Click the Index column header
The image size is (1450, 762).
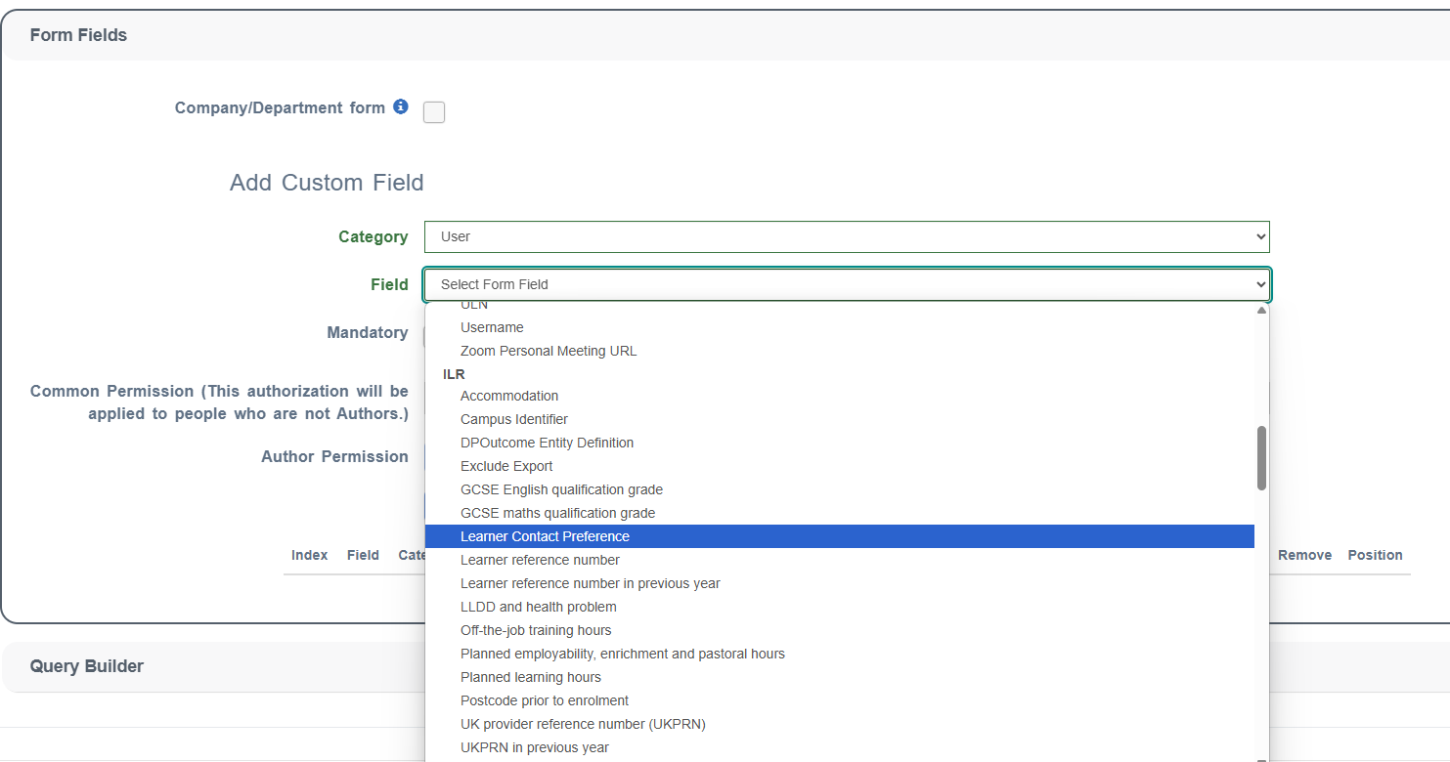tap(310, 555)
